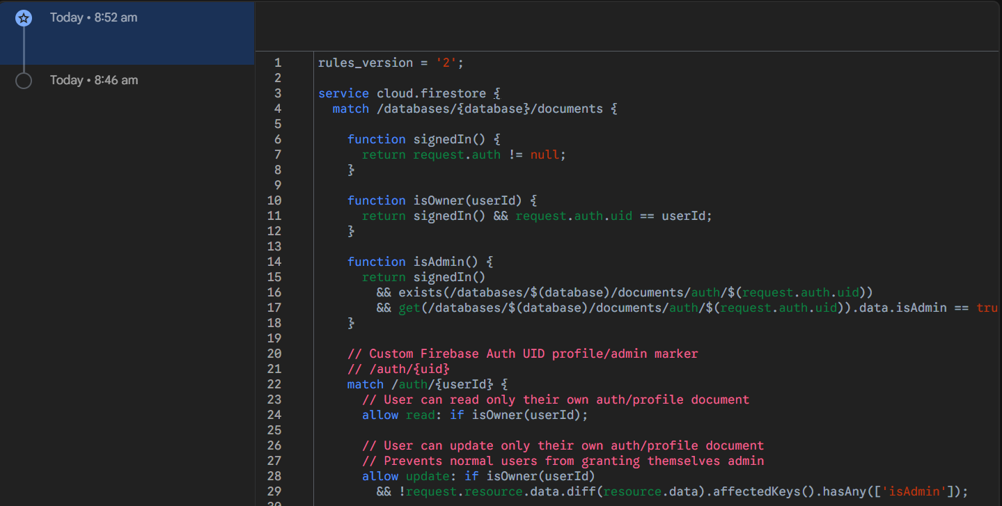The image size is (1002, 506).
Task: Open the Today 8:52 am version entry
Action: coord(127,33)
